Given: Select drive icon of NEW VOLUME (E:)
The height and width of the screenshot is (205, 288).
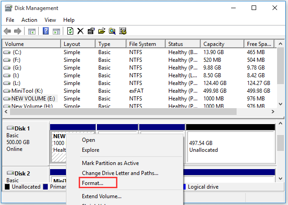Looking at the screenshot, I should click(x=7, y=99).
